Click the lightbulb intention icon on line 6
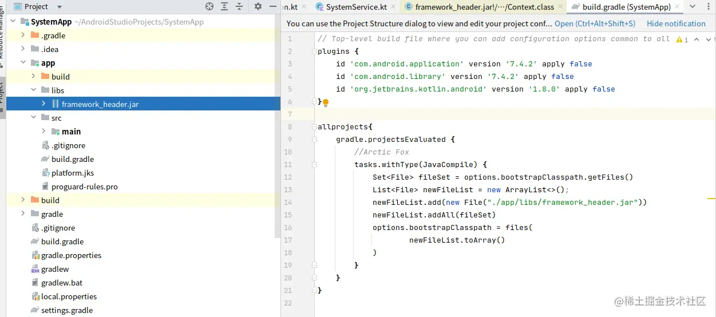 pos(326,102)
